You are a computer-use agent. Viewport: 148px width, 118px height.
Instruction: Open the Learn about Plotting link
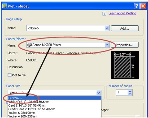(x=122, y=13)
